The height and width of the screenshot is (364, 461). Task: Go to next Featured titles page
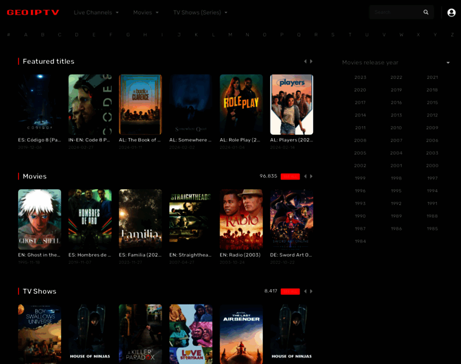click(311, 61)
